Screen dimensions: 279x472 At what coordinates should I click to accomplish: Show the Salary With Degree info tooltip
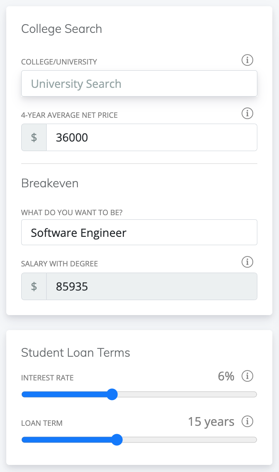[247, 262]
